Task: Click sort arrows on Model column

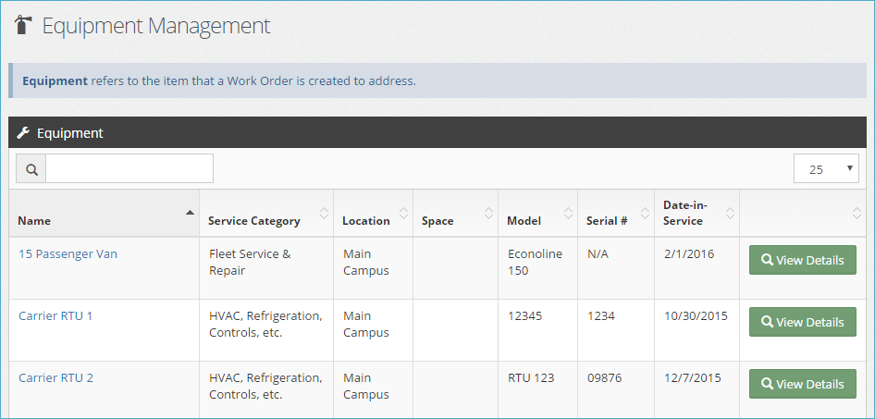Action: point(568,214)
